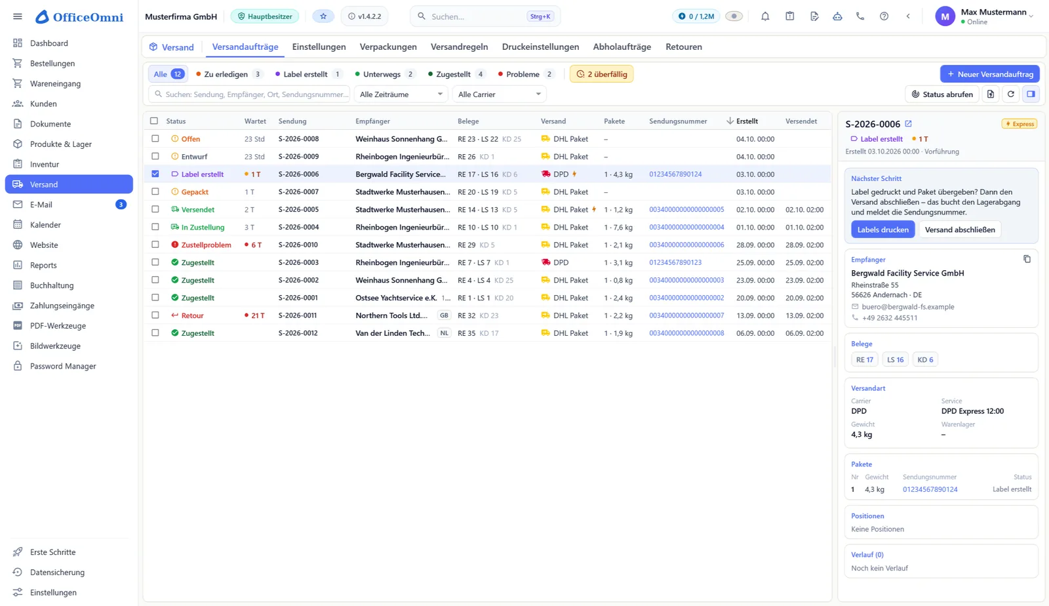
Task: Check the box for row S-2026-0008
Action: click(x=155, y=138)
